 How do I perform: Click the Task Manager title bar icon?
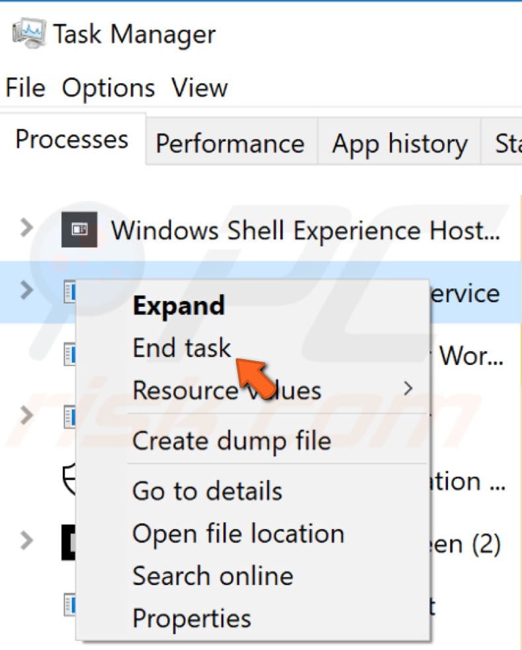[28, 34]
